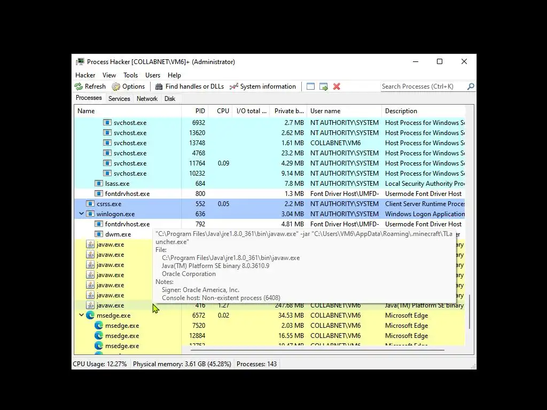547x410 pixels.
Task: Click the Edge icon of msedge.exe PID 6572
Action: (x=90, y=315)
